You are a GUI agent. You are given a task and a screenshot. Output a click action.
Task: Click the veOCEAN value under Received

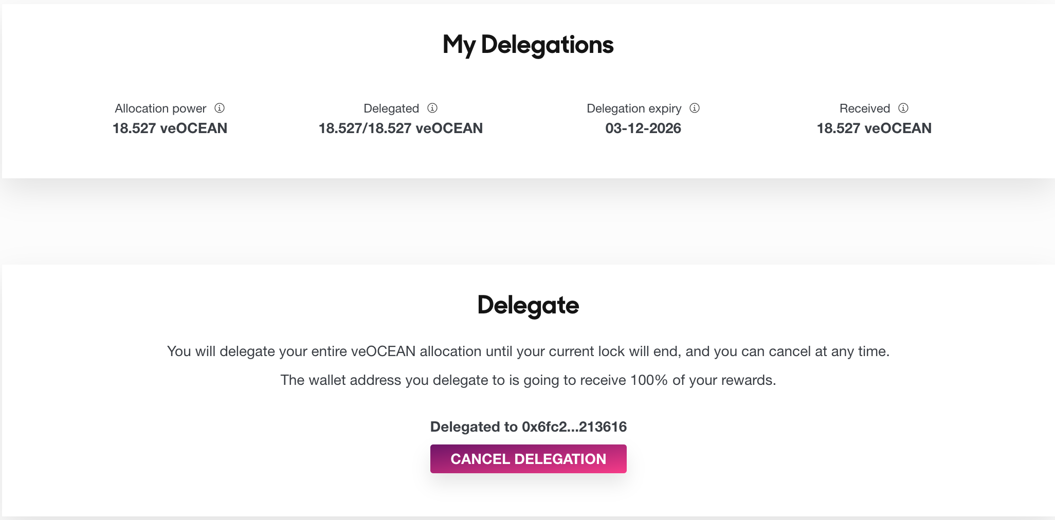874,128
